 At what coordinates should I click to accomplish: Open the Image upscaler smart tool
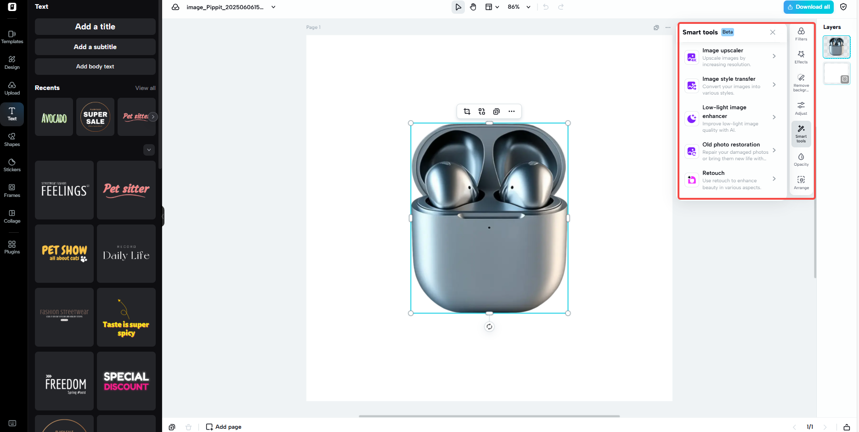pos(732,57)
